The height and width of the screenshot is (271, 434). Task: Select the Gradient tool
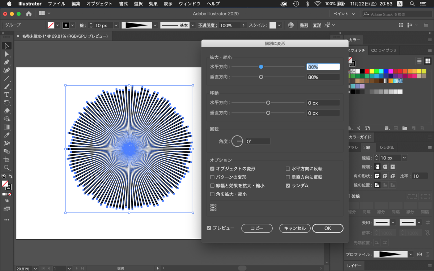coord(7,127)
